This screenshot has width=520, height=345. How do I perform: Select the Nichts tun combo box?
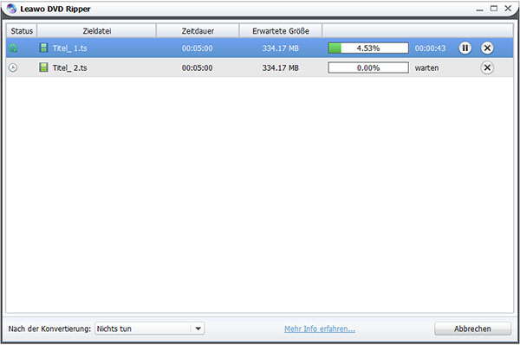150,329
